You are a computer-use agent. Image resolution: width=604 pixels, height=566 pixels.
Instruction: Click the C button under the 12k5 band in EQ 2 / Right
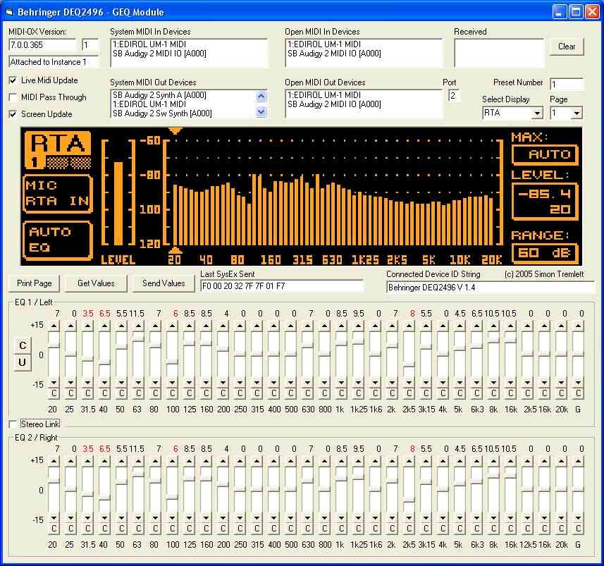pyautogui.click(x=527, y=529)
